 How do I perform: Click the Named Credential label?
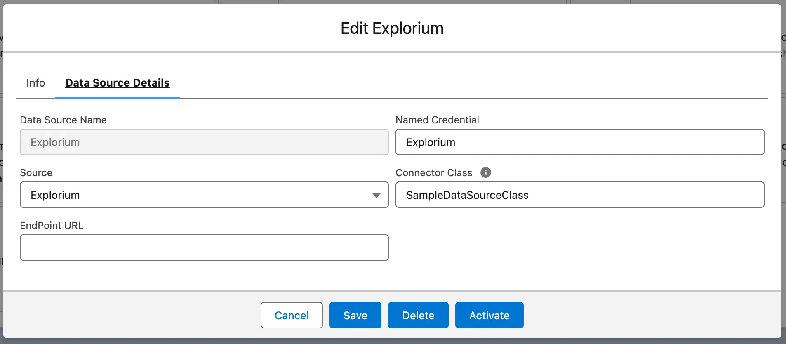click(x=437, y=120)
